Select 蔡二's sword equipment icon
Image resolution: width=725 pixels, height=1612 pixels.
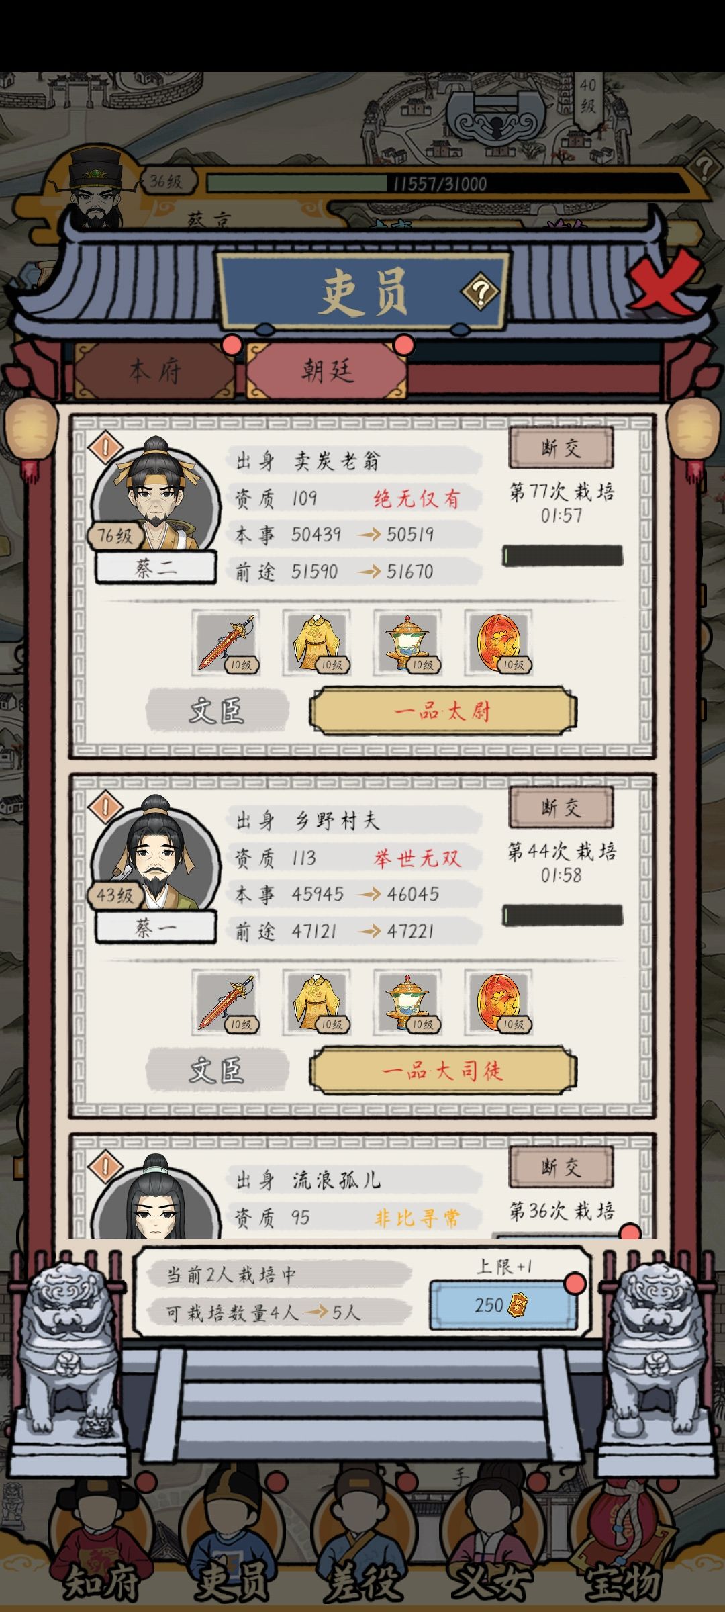(x=226, y=642)
